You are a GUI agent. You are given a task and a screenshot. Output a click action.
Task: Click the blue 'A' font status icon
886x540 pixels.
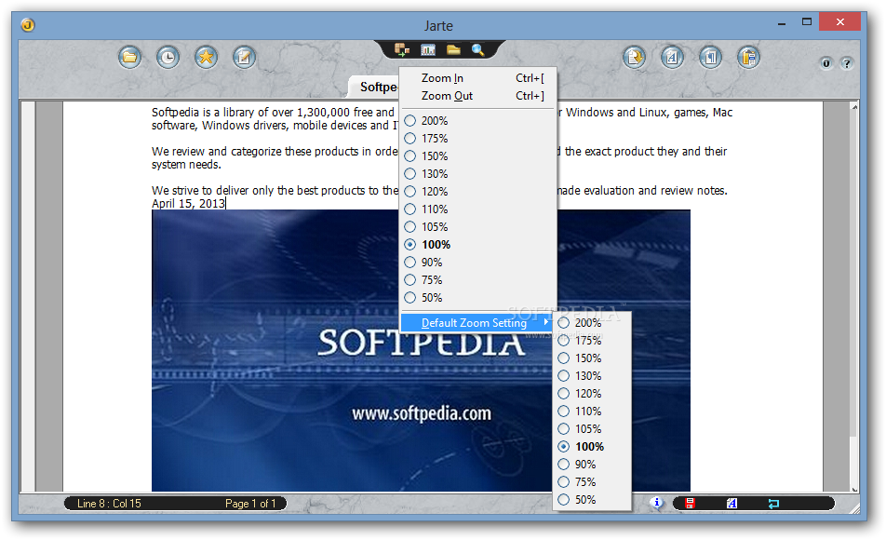[732, 504]
